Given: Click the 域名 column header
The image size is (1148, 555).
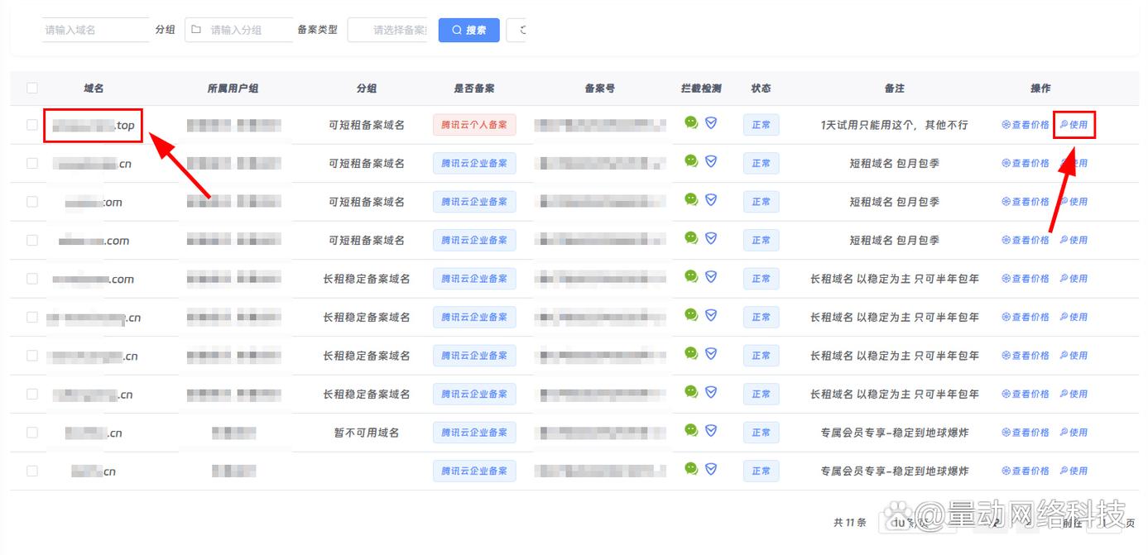Looking at the screenshot, I should pos(94,88).
